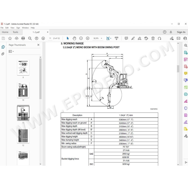Activate the Hand pan tool
The height and width of the screenshot is (188, 188).
[74, 38]
